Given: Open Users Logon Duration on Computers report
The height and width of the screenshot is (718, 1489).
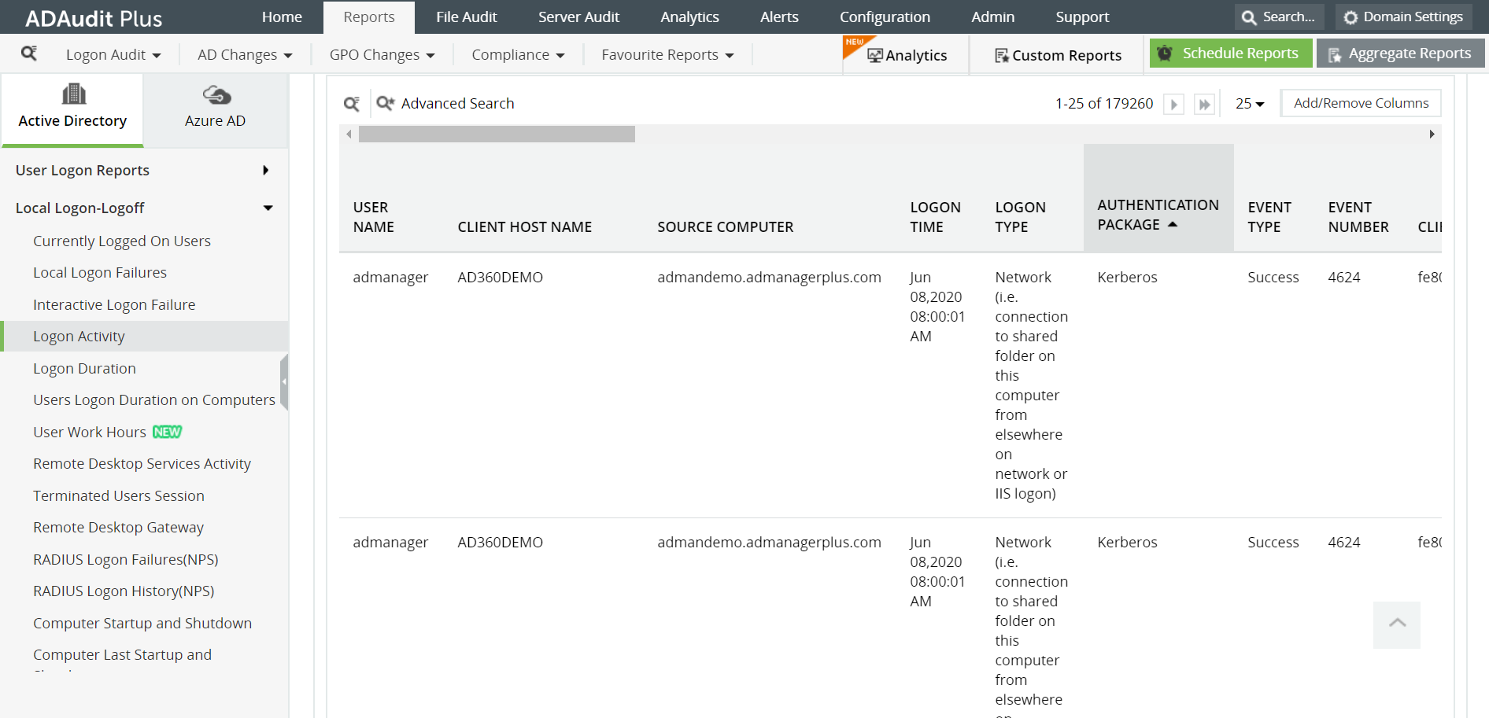Looking at the screenshot, I should pyautogui.click(x=154, y=400).
